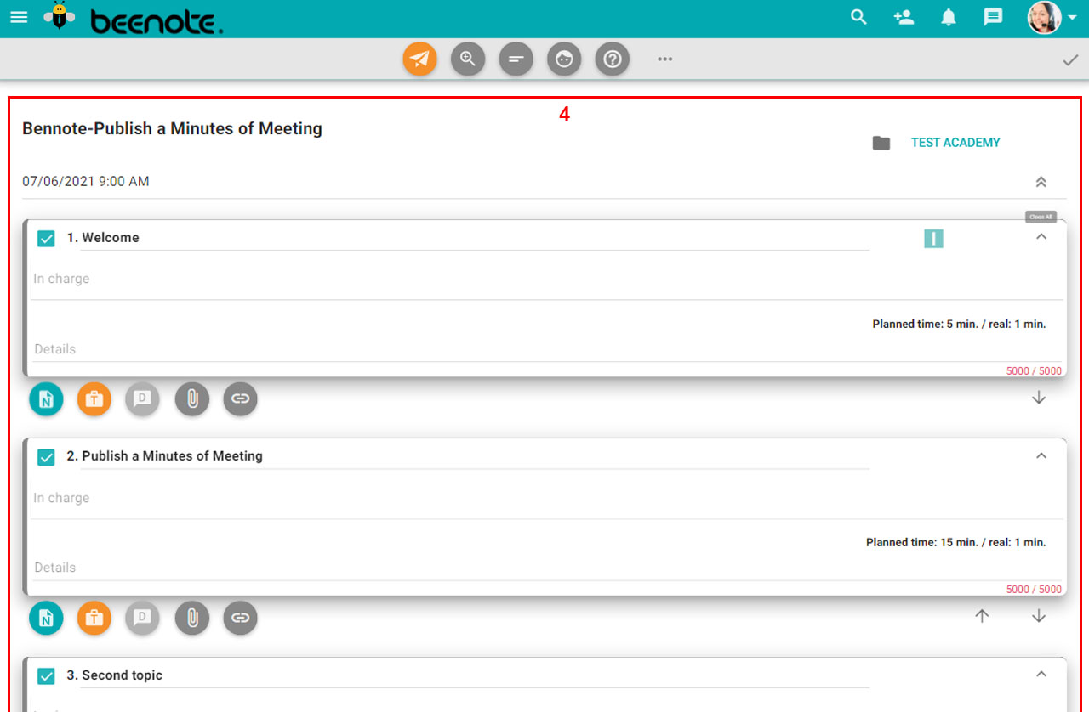Add a note under Publish a Minutes topic

(x=46, y=618)
